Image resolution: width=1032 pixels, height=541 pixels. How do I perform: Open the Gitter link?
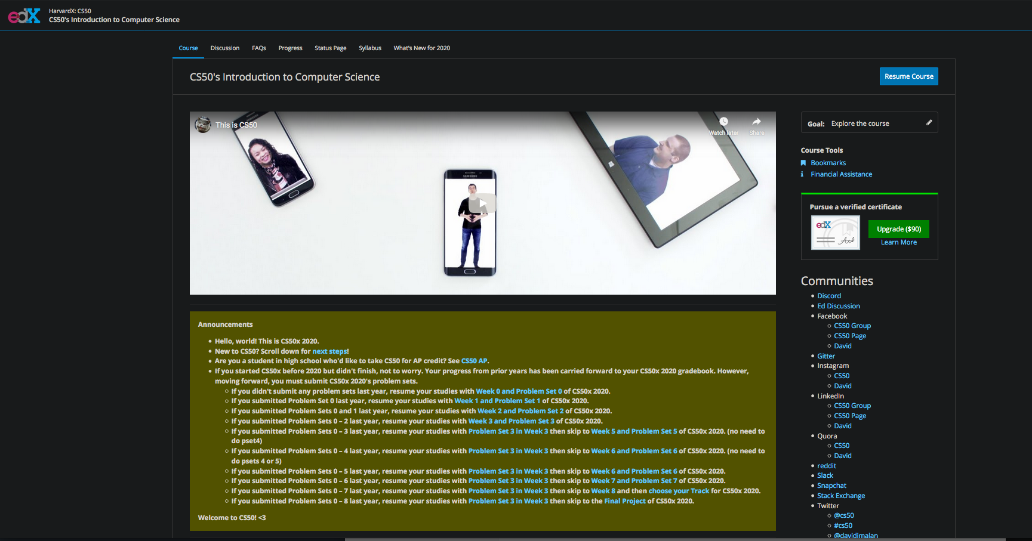826,356
